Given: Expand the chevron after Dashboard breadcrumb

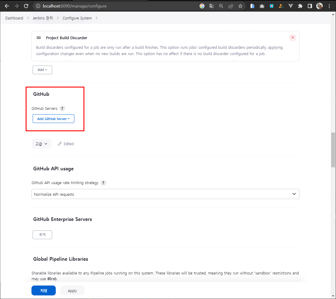Looking at the screenshot, I should click(x=28, y=18).
